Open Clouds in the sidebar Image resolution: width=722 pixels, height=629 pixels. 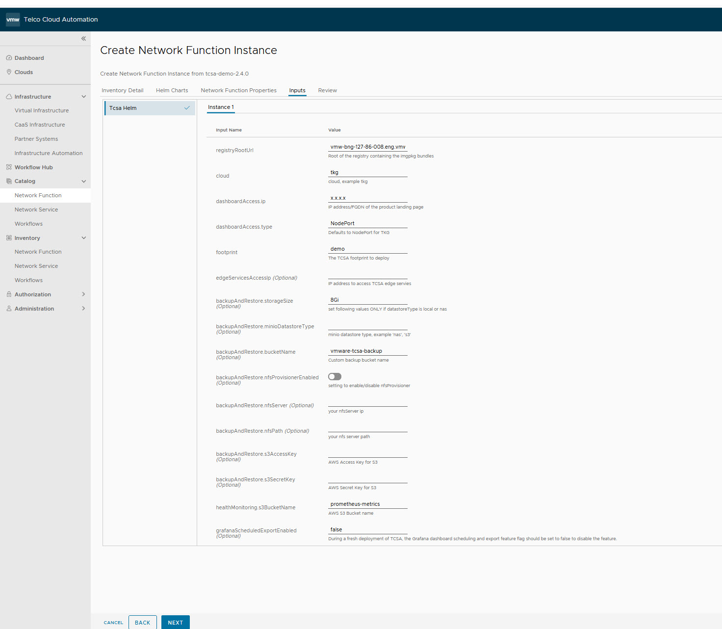tap(24, 72)
